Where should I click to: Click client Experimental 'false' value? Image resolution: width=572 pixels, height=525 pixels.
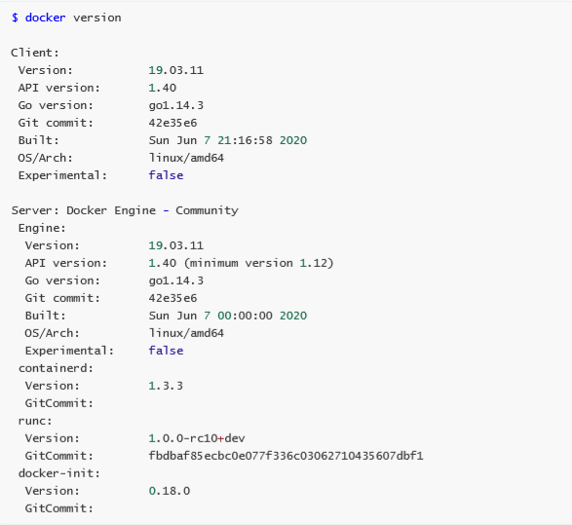click(x=166, y=175)
